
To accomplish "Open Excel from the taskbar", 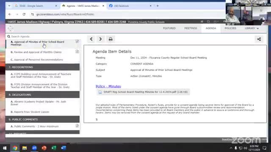I will coord(54,148).
